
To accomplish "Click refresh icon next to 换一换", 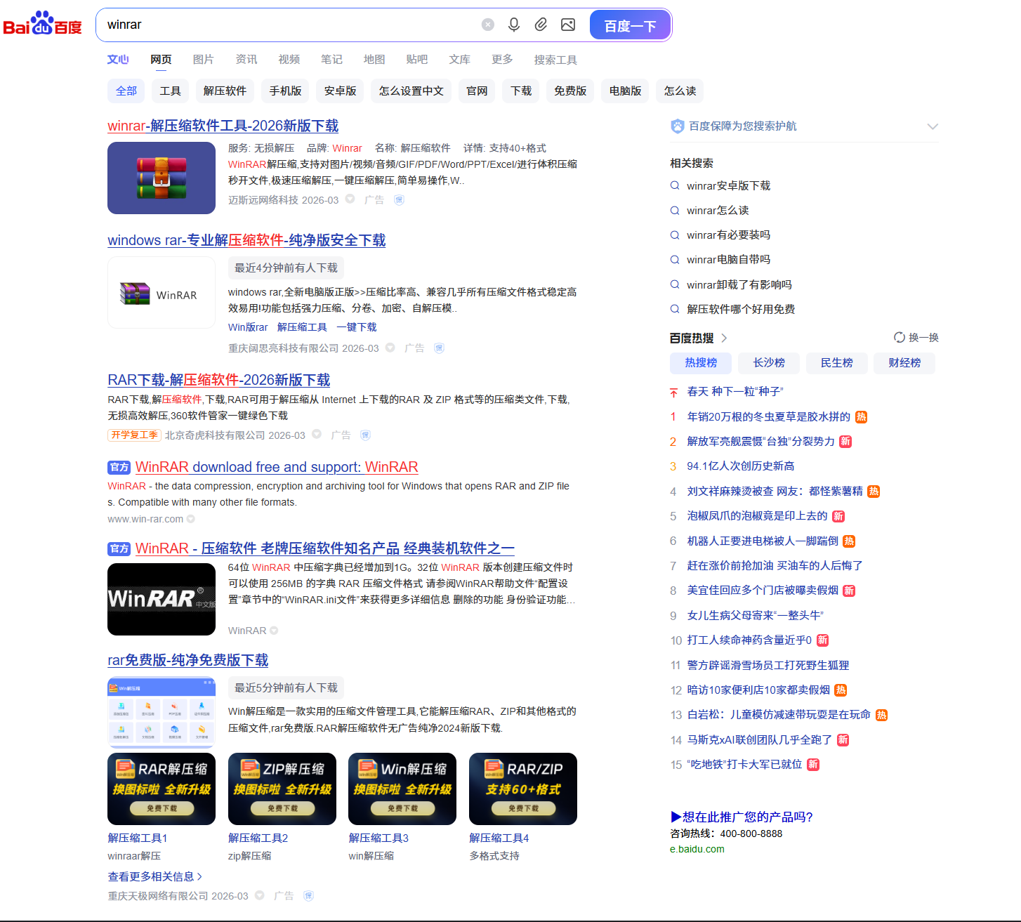I will click(899, 338).
